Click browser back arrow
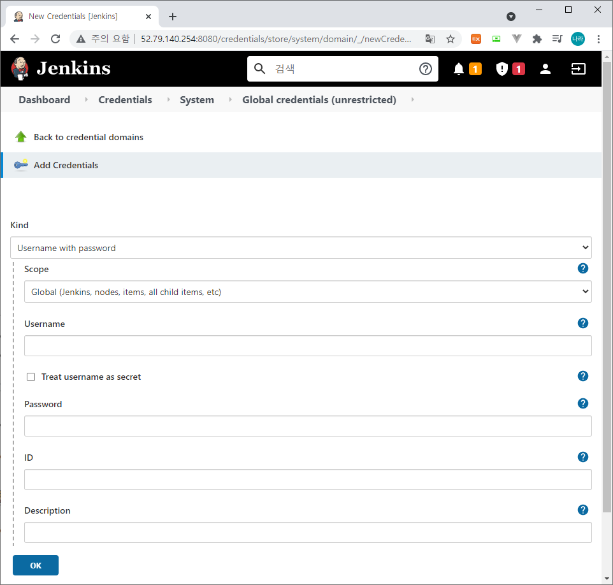Screen dimensions: 613x585 [15, 39]
